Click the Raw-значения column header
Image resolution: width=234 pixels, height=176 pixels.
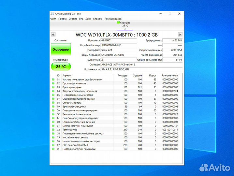[168, 76]
